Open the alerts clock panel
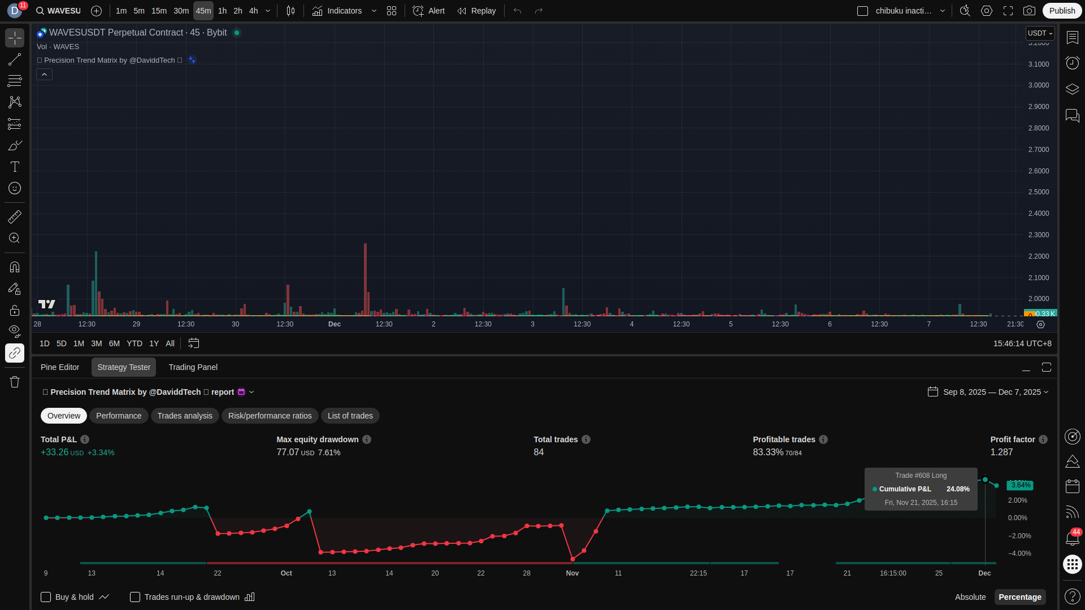 pyautogui.click(x=1072, y=63)
